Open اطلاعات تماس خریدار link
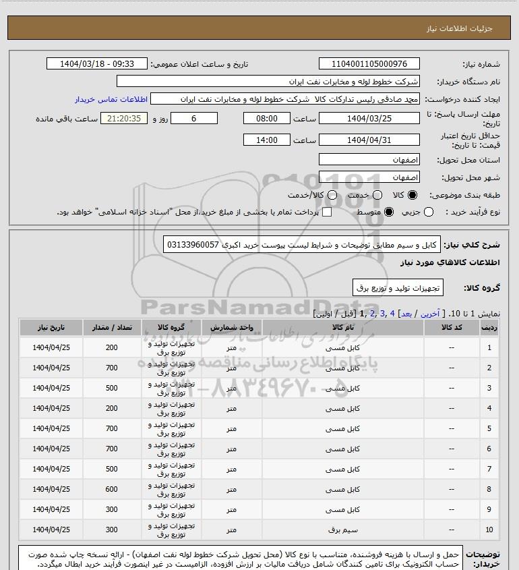This screenshot has height=570, width=519. click(x=111, y=99)
